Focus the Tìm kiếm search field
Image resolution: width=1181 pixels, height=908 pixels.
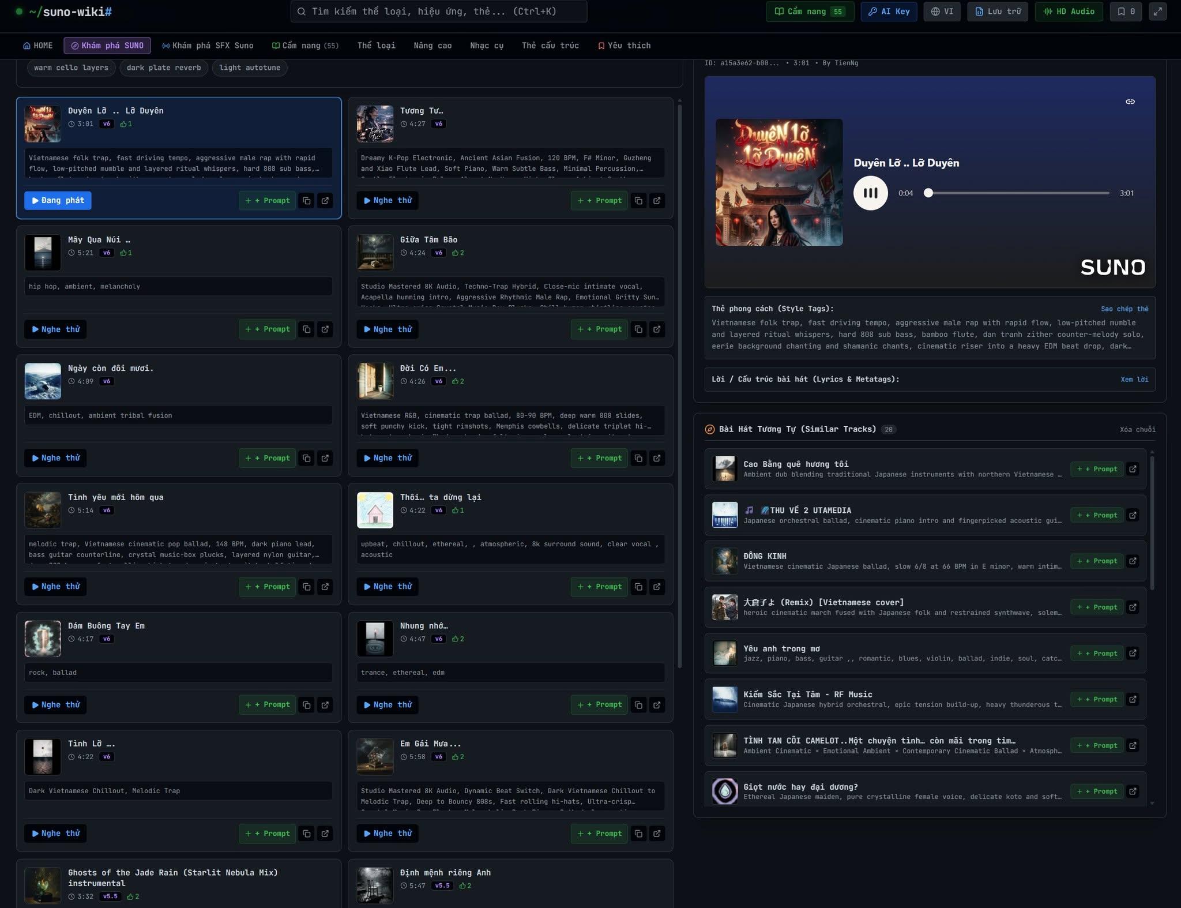click(439, 12)
